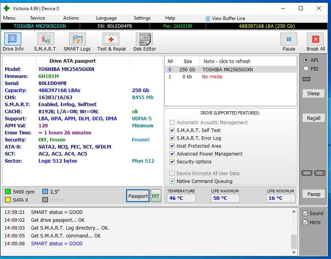Disable the Hints checkbox

coord(305,222)
